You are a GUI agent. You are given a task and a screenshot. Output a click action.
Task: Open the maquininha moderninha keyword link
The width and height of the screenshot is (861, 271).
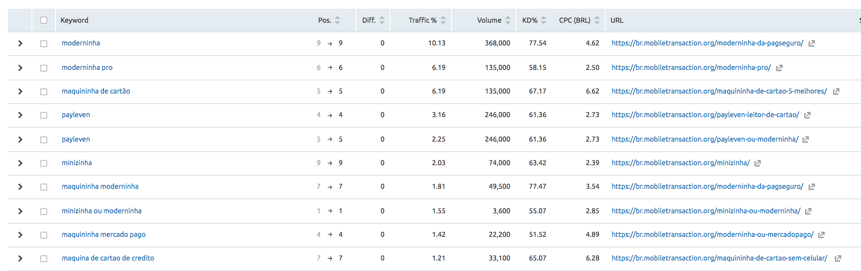(100, 186)
